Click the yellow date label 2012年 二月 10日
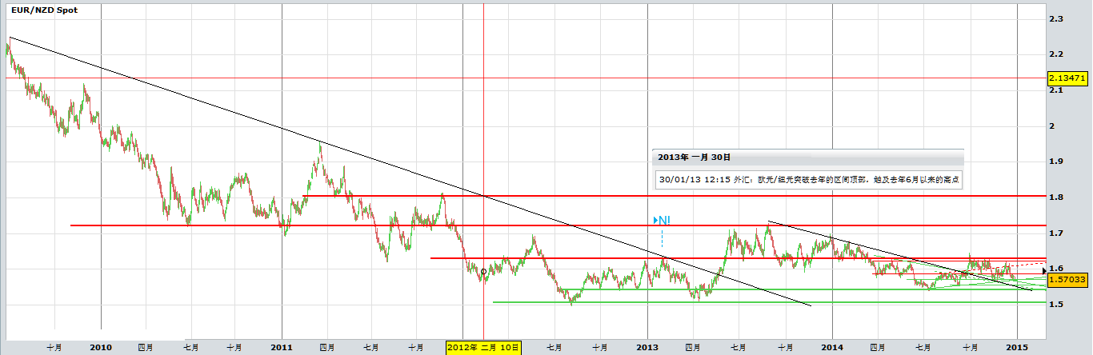Screen dimensions: 1093x355 484,347
